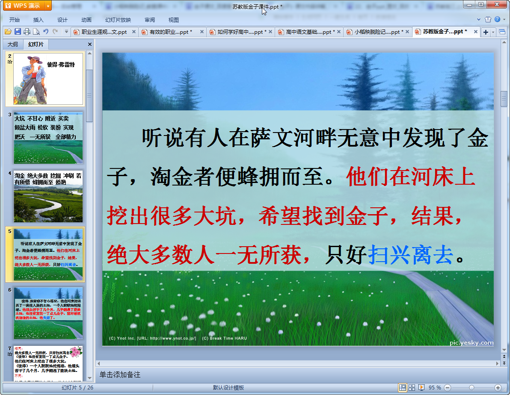
Task: Collapse the ribbon using the chevron icon
Action: pos(478,20)
